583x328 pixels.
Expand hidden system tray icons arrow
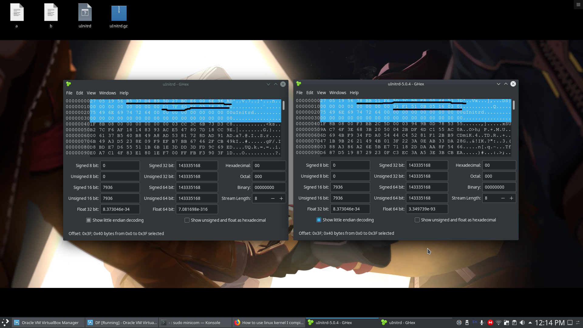coord(530,323)
